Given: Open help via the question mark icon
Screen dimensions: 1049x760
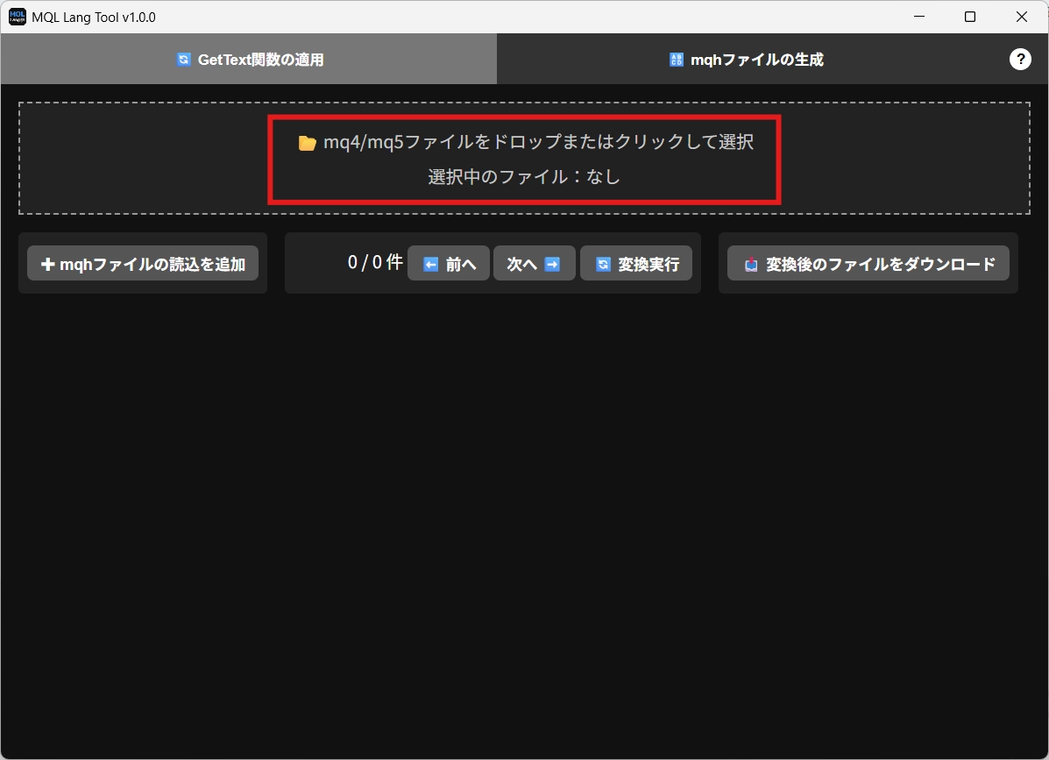Looking at the screenshot, I should (x=1019, y=60).
